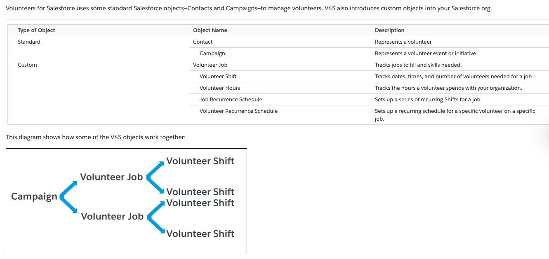Click the Volunteer Recurrence Schedule table cell
549x259 pixels.
coord(238,111)
